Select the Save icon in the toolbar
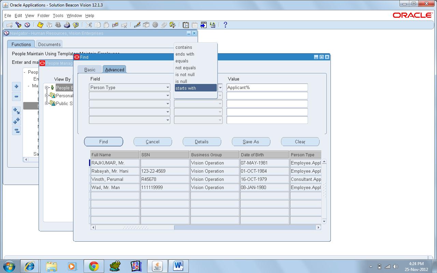Image resolution: width=437 pixels, height=273 pixels. tap(40, 25)
